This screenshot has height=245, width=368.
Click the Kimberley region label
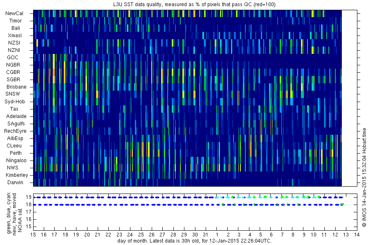click(x=17, y=175)
